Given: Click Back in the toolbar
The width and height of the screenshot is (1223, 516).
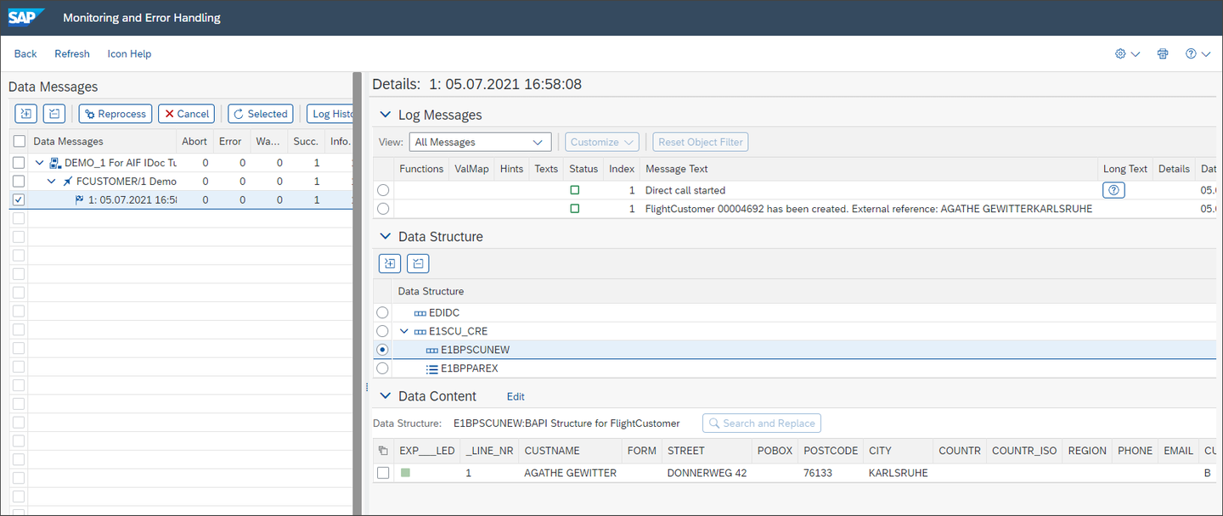Looking at the screenshot, I should [25, 53].
